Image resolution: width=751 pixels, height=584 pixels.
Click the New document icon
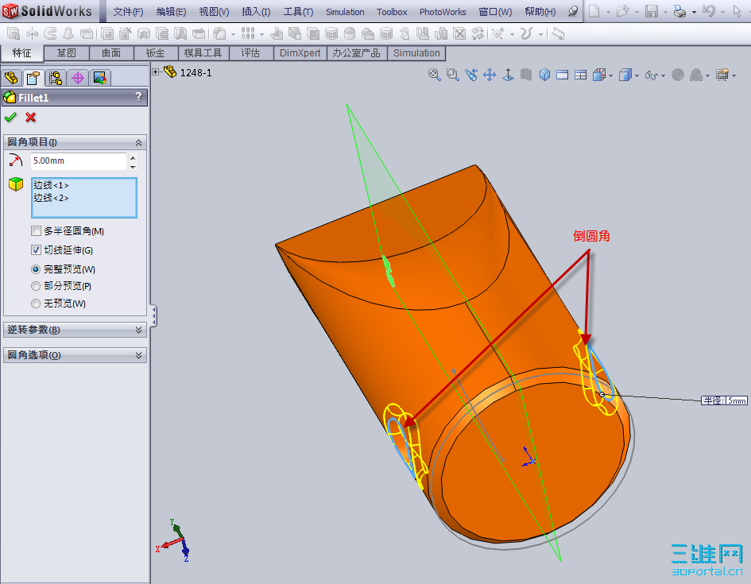click(x=594, y=11)
